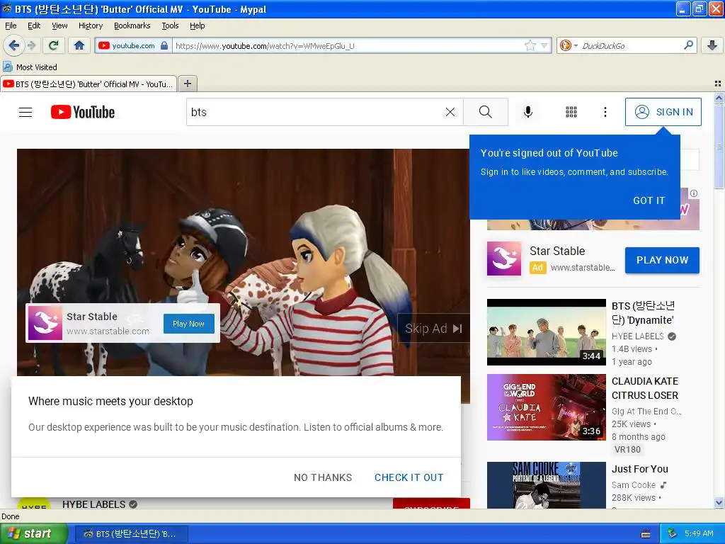Open the History menu
The image size is (725, 544).
click(91, 25)
